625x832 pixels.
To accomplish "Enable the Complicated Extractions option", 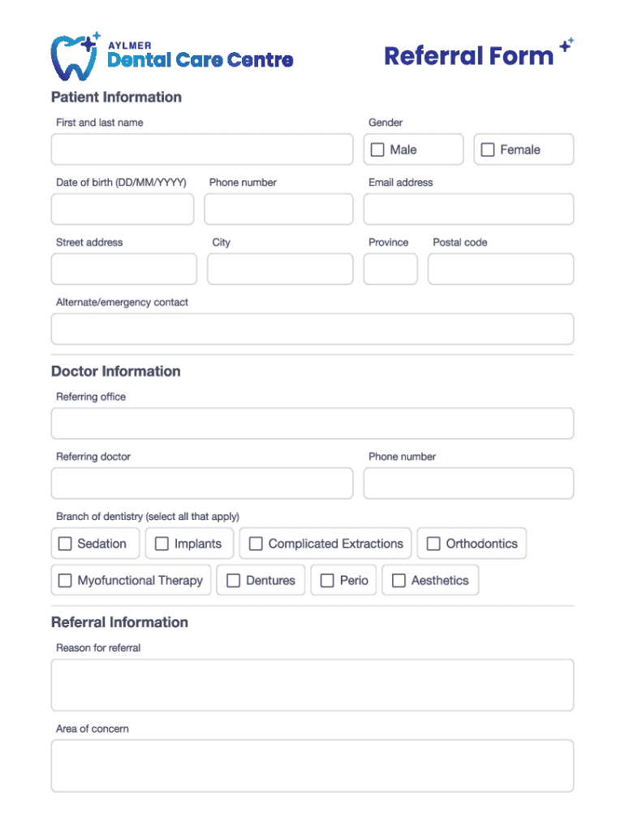I will tap(256, 544).
